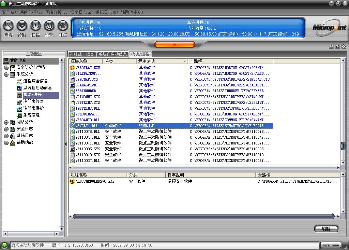The width and height of the screenshot is (349, 250).
Task: Click the green status orb in title bar
Action: (3, 3)
